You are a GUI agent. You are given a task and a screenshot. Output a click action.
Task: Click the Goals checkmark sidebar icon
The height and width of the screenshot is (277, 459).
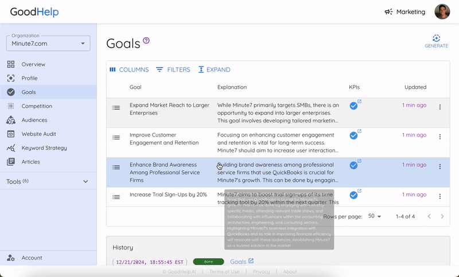pos(11,92)
